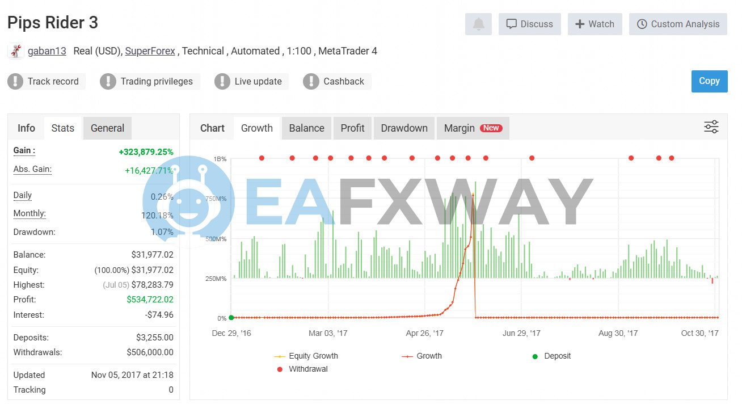This screenshot has height=404, width=742.
Task: Click the Gain: label link
Action: pyautogui.click(x=24, y=151)
